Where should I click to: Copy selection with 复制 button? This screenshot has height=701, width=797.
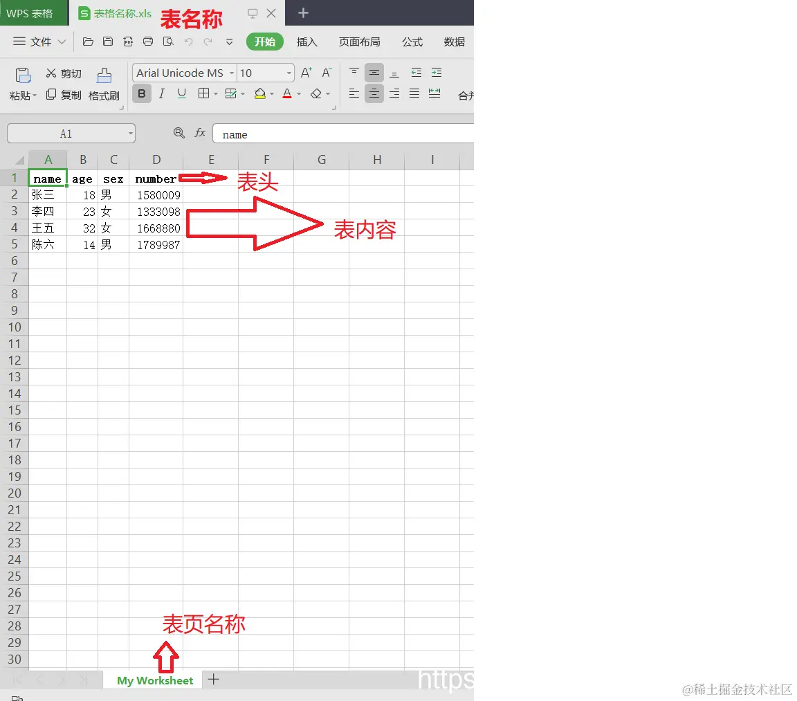[x=64, y=95]
